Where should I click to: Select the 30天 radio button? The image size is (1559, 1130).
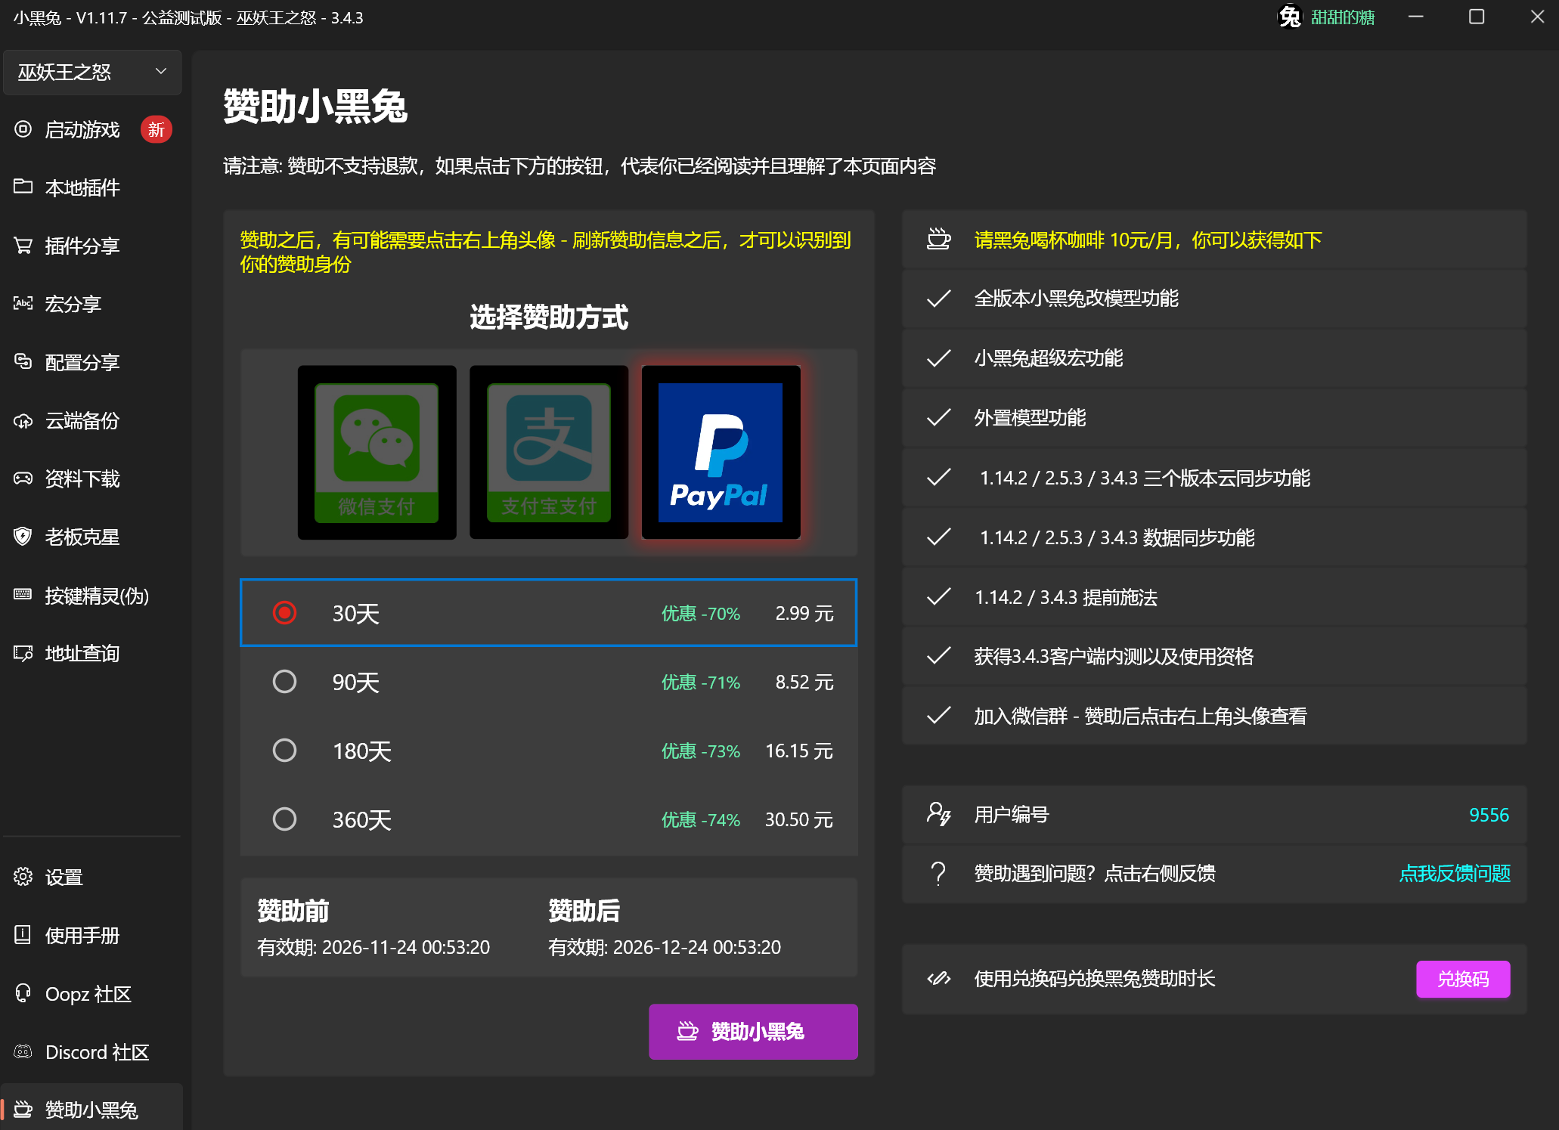(284, 613)
